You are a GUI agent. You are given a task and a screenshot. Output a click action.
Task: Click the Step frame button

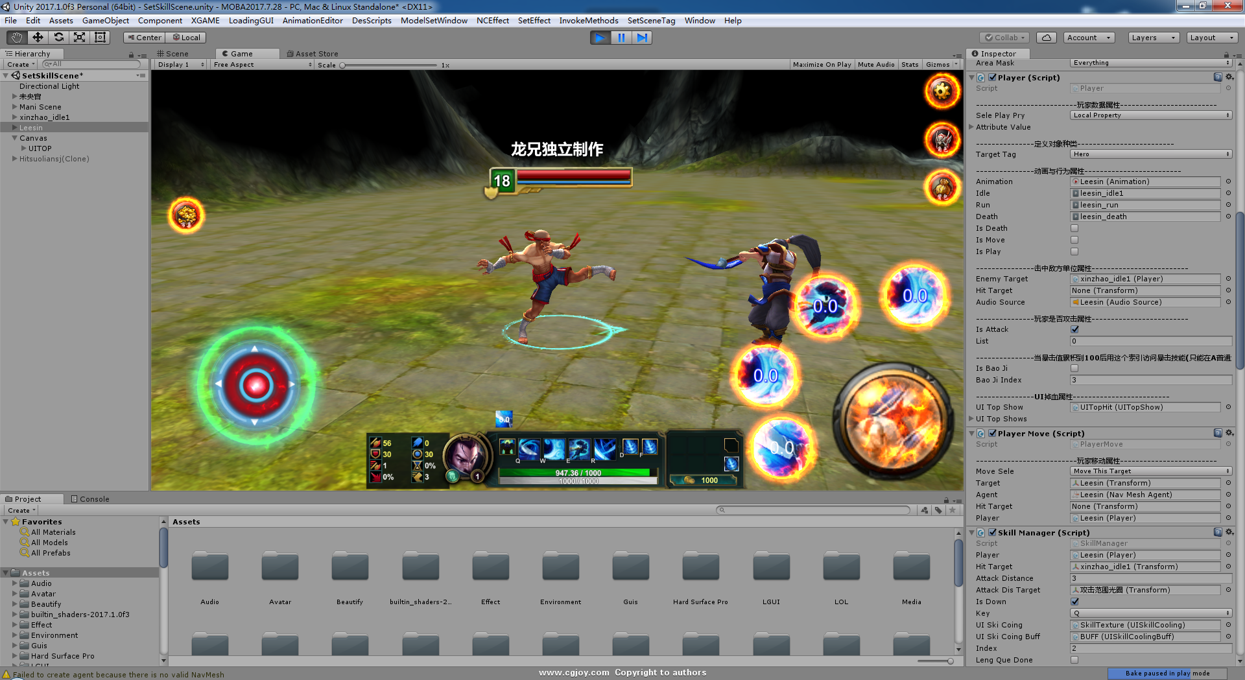(x=642, y=38)
